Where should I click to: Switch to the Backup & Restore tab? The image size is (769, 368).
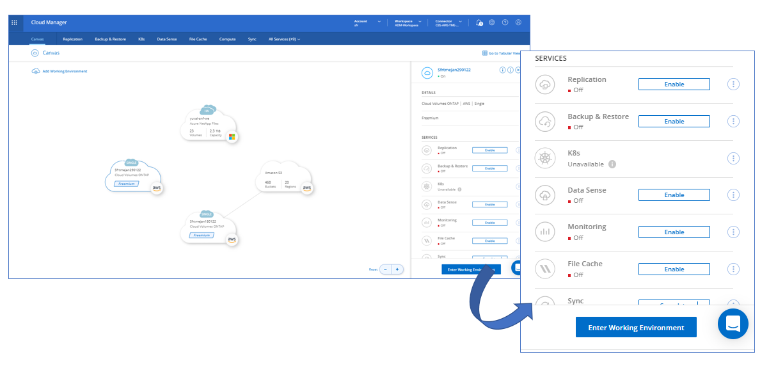(x=110, y=39)
